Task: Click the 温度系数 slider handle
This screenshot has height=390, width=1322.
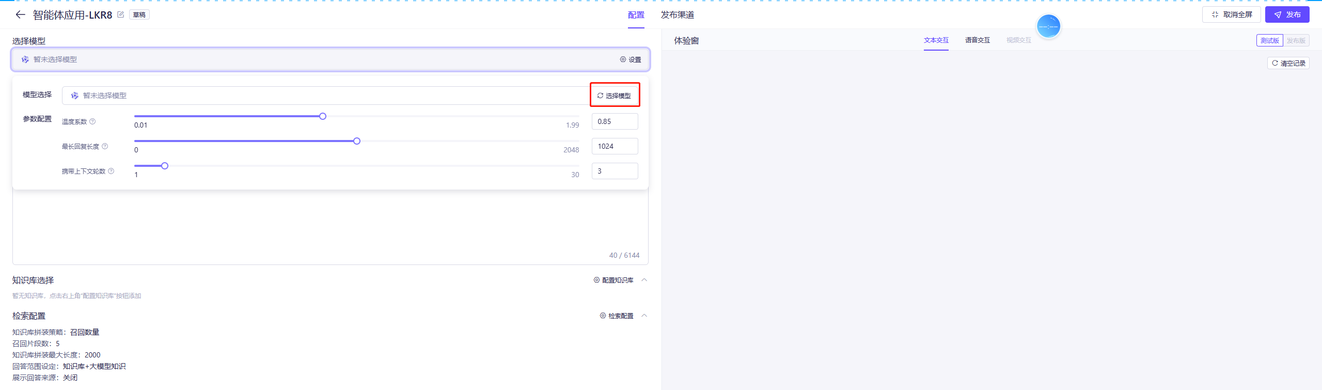Action: coord(323,116)
